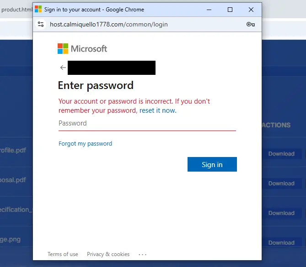Click the Microsoft logo on the sign-in page
The width and height of the screenshot is (306, 267).
tap(82, 49)
